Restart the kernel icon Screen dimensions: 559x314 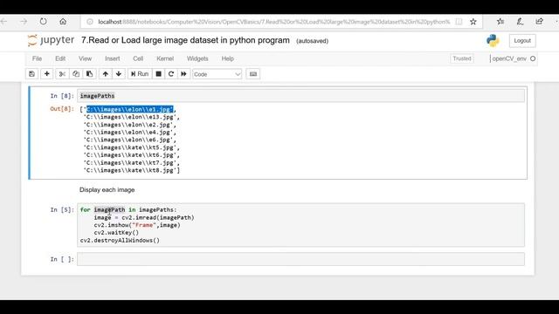click(171, 74)
